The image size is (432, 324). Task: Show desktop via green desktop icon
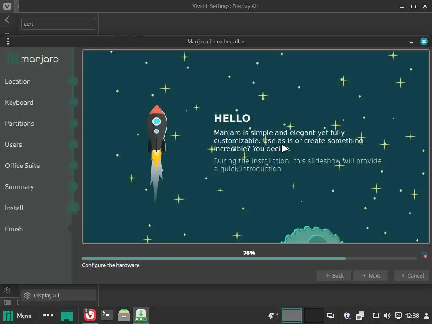click(66, 316)
